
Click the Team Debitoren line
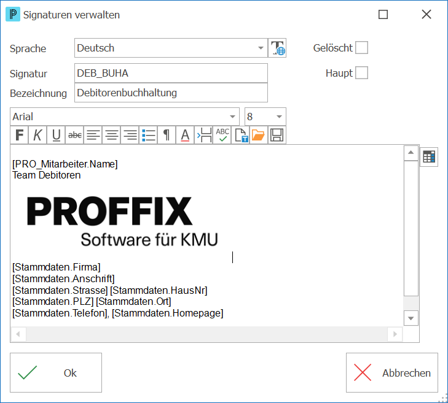(x=46, y=175)
